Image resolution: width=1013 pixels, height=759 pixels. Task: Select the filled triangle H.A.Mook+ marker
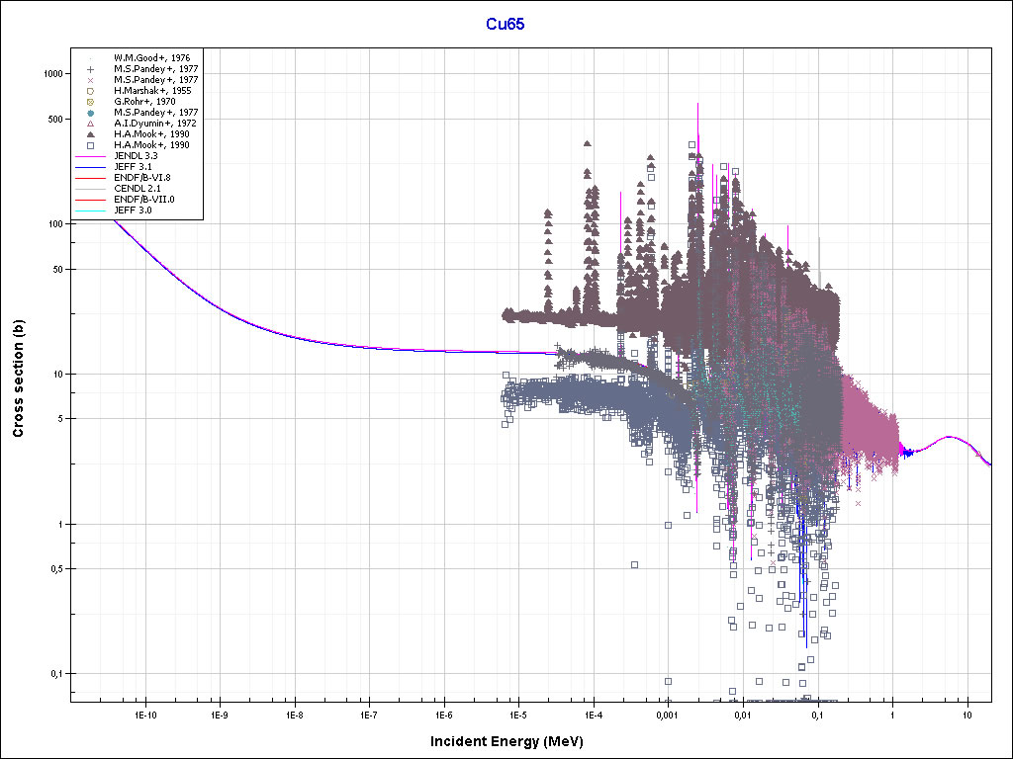click(90, 134)
